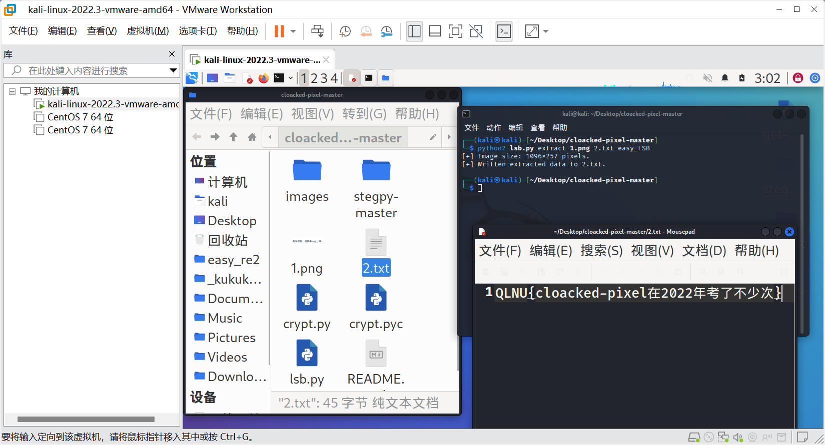Go to home folder in file manager

click(x=252, y=137)
